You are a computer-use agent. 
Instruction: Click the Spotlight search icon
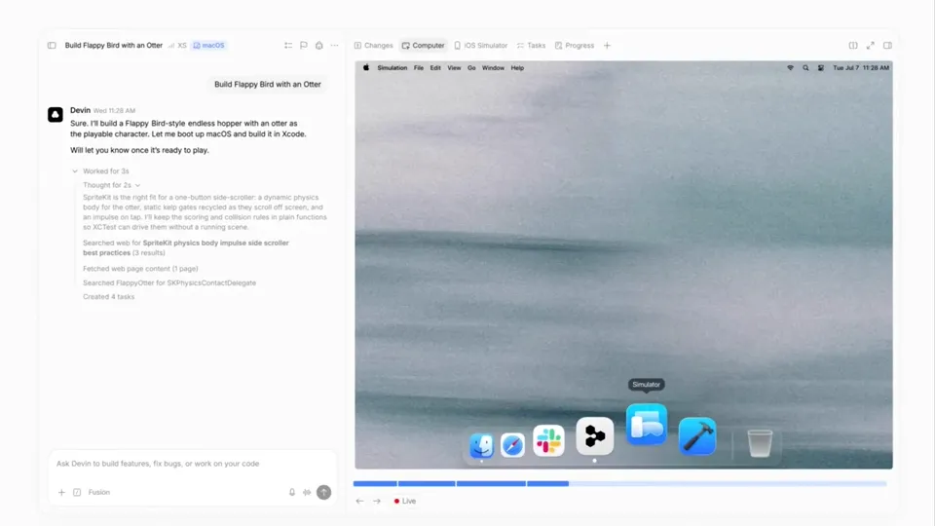805,68
